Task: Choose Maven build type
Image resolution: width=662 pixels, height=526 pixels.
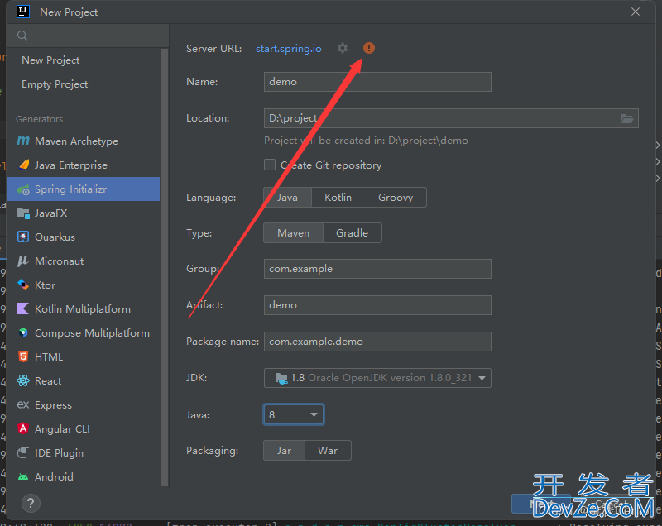Action: click(294, 233)
